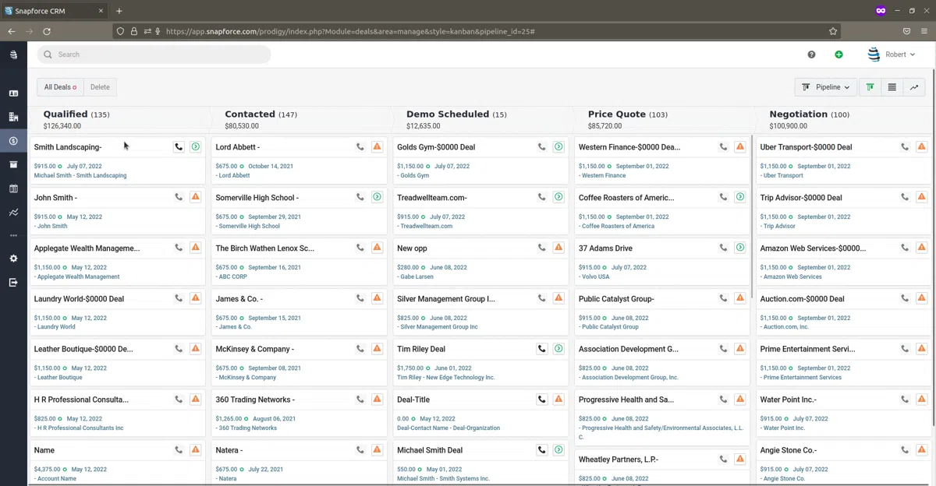Switch to list view using the stacked-lines toggle
This screenshot has width=936, height=486.
click(892, 87)
